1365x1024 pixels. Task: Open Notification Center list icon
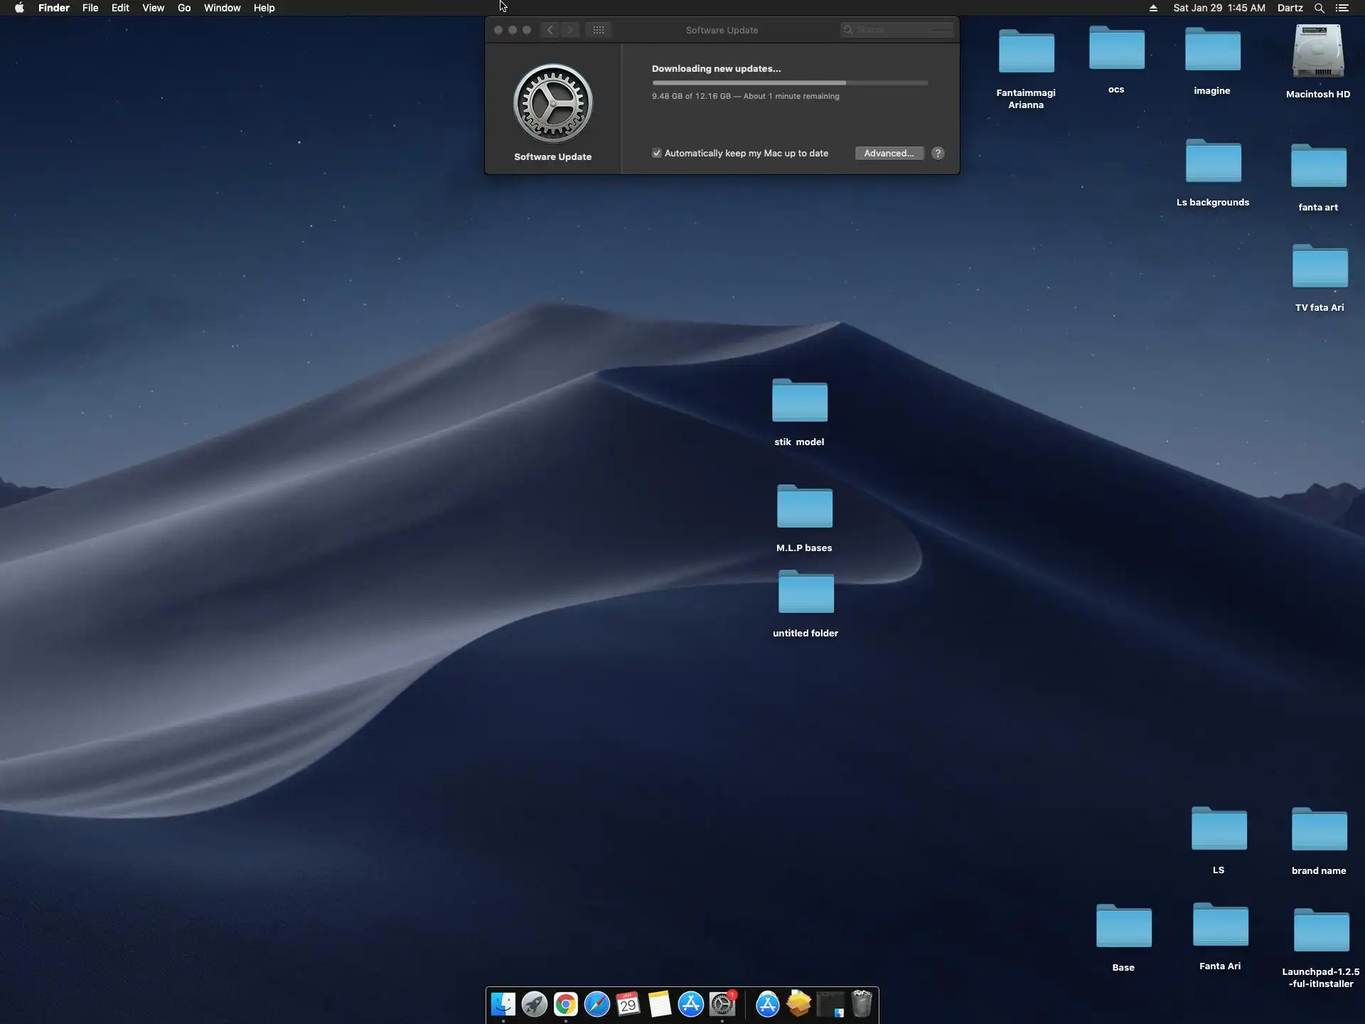pyautogui.click(x=1342, y=8)
